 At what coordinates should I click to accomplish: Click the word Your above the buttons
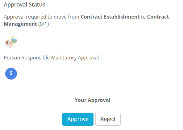(81, 100)
